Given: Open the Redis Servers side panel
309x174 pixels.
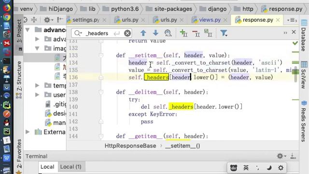Looking at the screenshot, I should point(304,121).
